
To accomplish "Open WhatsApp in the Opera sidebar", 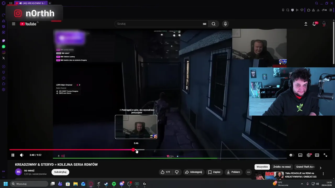I will (x=4, y=46).
